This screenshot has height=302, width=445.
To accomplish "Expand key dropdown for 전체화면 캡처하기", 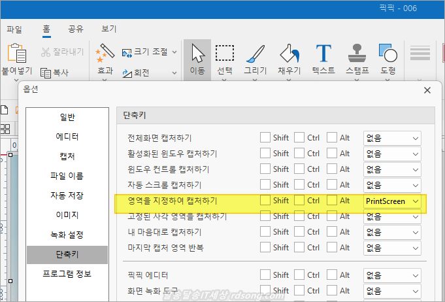I will pos(392,138).
